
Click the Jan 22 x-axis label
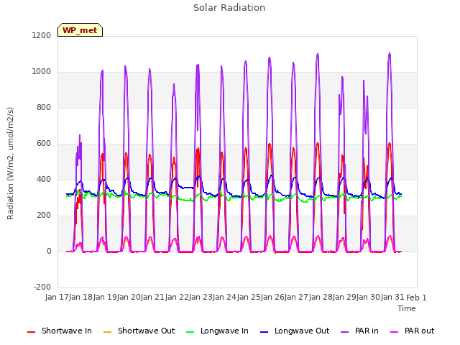(x=177, y=297)
